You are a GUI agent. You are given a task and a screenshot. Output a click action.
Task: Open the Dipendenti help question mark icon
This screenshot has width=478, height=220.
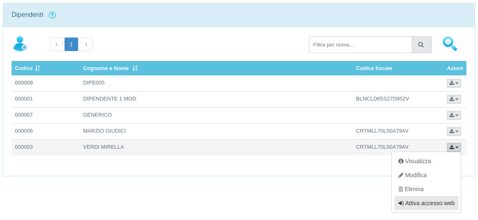pyautogui.click(x=52, y=15)
